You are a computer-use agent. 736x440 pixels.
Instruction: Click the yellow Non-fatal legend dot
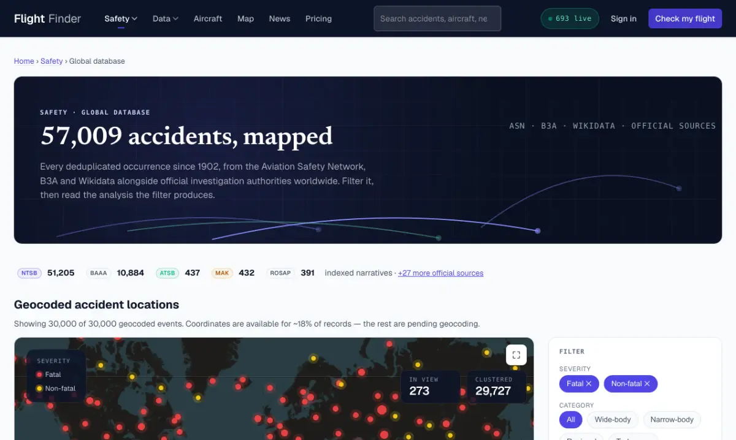coord(39,389)
